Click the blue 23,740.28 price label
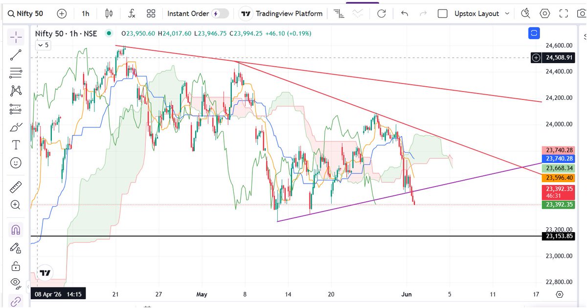Image resolution: width=587 pixels, height=308 pixels. click(x=559, y=159)
